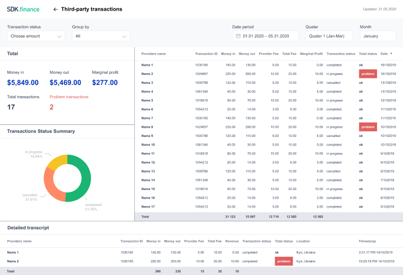The height and width of the screenshot is (275, 403).
Task: Select the Name 12 provider row
Action: [x=269, y=162]
